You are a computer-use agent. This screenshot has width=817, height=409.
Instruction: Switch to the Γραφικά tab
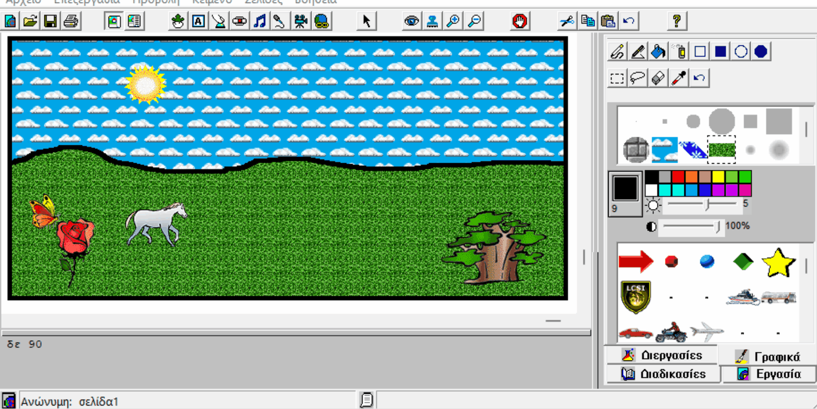pos(768,356)
